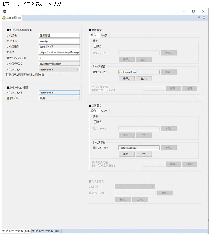Click the サービス種別 field showing Web サービス
210x236 pixels.
click(x=59, y=47)
